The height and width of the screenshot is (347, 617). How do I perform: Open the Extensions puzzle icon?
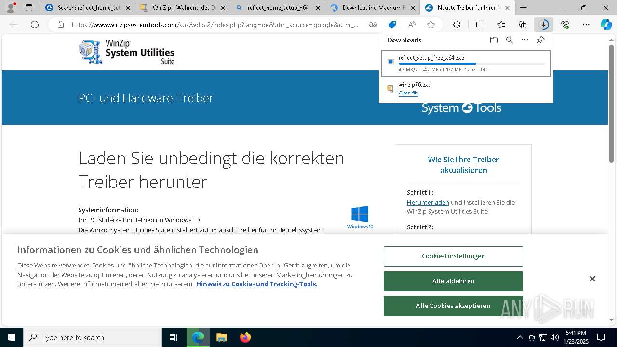pyautogui.click(x=456, y=25)
